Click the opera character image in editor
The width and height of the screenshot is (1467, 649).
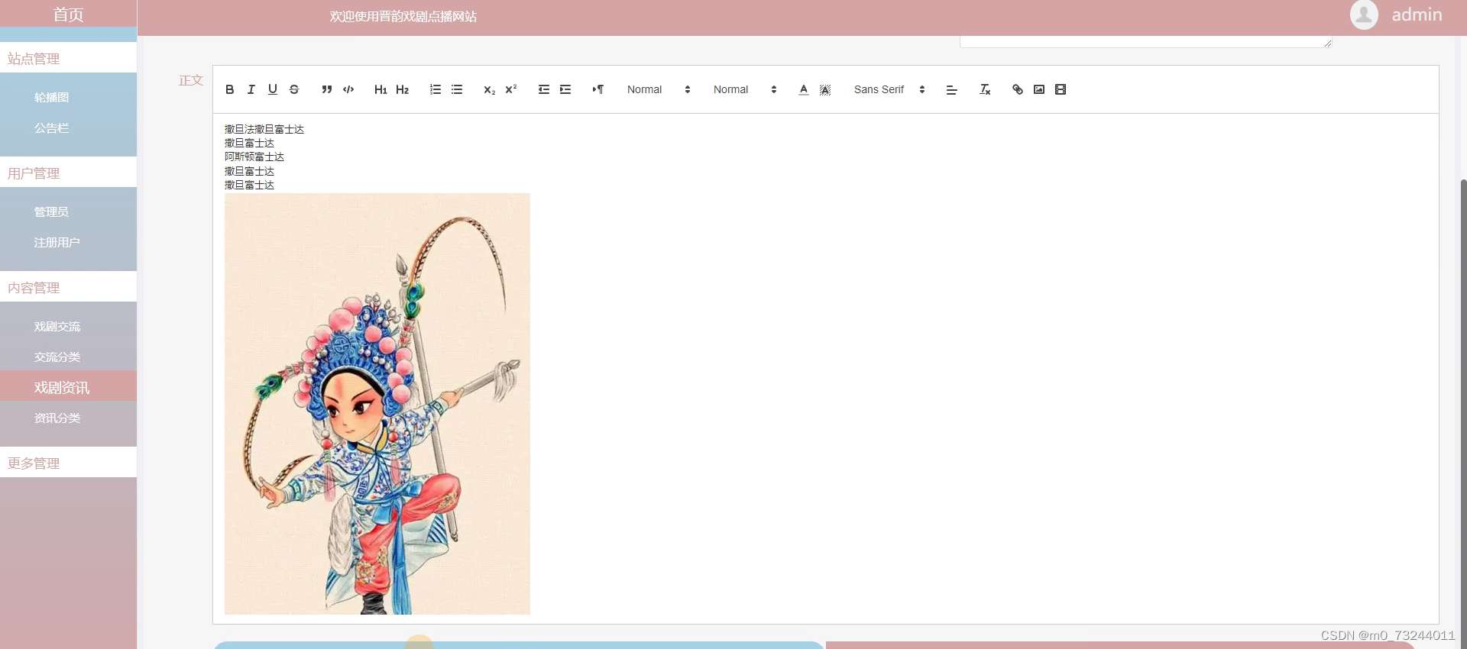[377, 404]
